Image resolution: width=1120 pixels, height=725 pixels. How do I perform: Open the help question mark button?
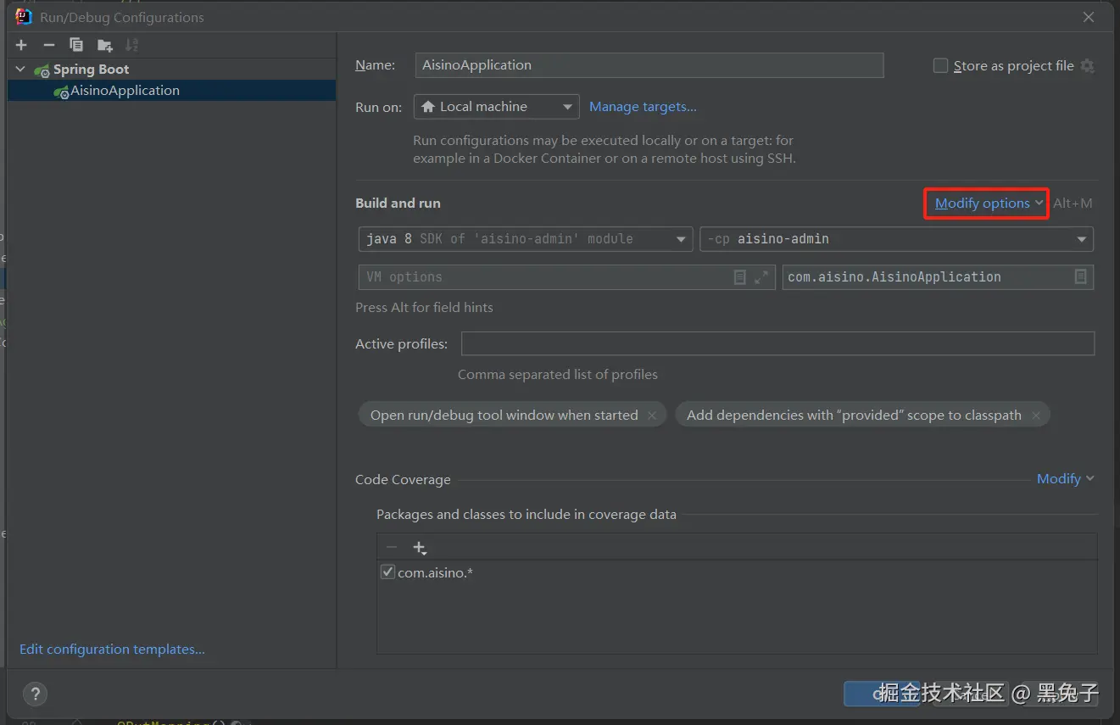pyautogui.click(x=35, y=694)
